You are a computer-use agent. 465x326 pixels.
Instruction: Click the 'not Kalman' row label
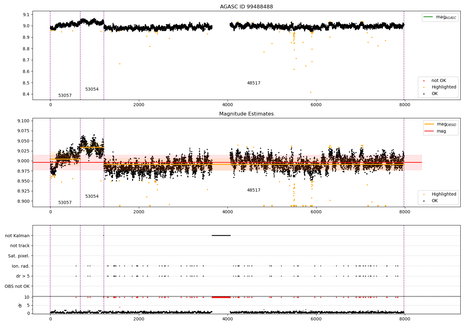[17, 236]
